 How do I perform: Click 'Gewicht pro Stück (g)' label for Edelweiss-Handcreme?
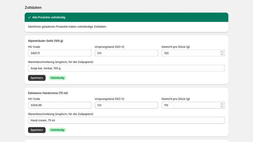pos(176,99)
